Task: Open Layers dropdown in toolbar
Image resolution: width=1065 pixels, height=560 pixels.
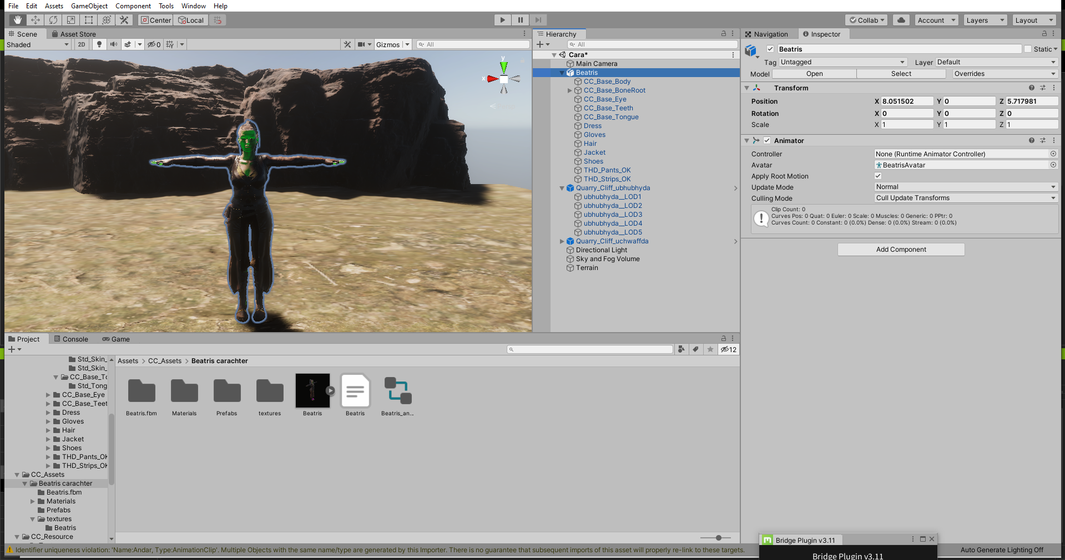Action: click(x=985, y=20)
